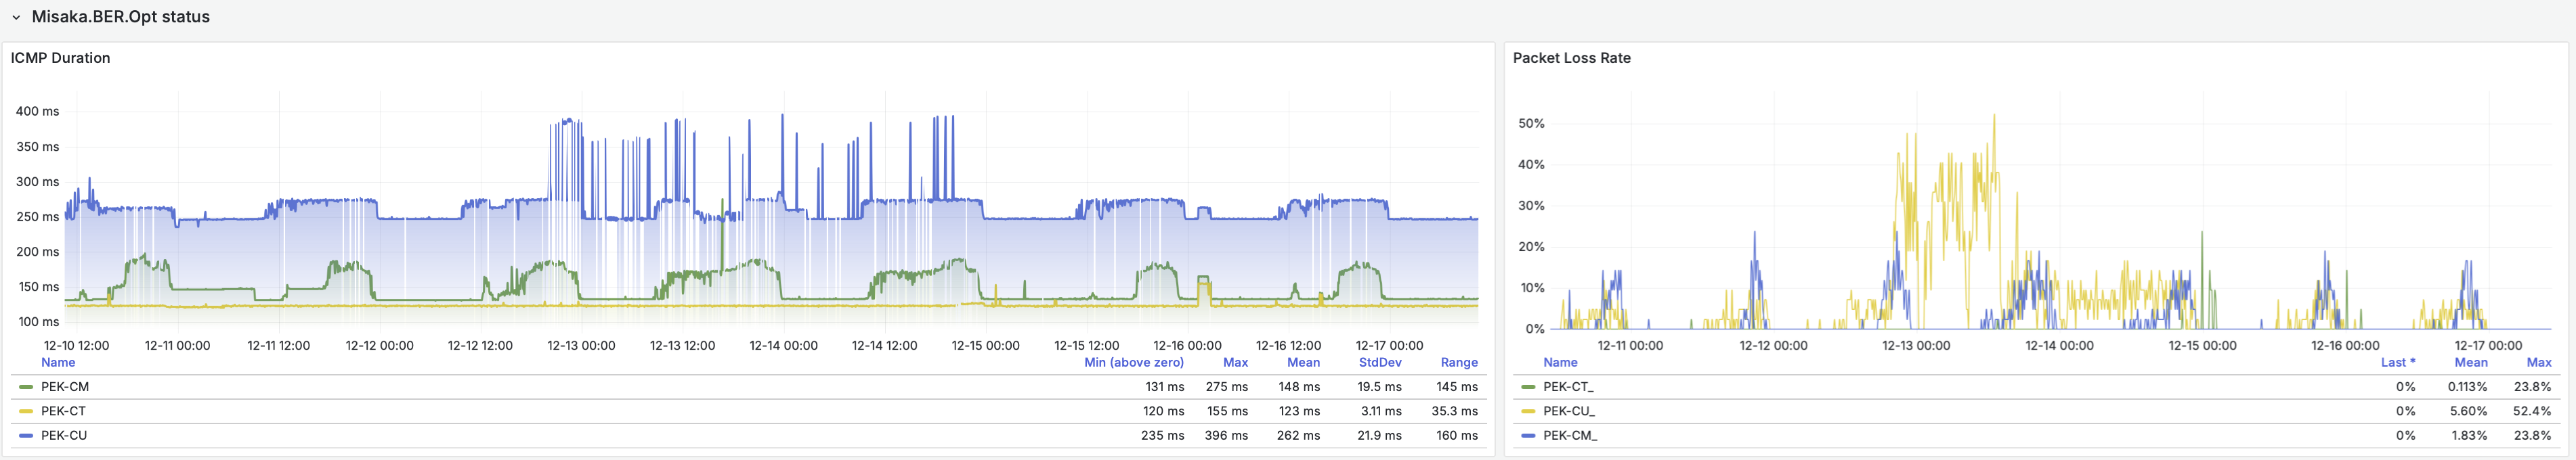
Task: Toggle PEK-CU series in ICMP Duration legend
Action: point(63,435)
